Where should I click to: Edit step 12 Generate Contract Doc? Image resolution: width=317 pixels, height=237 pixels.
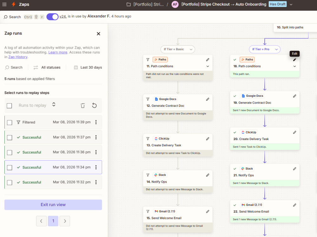pos(208,99)
